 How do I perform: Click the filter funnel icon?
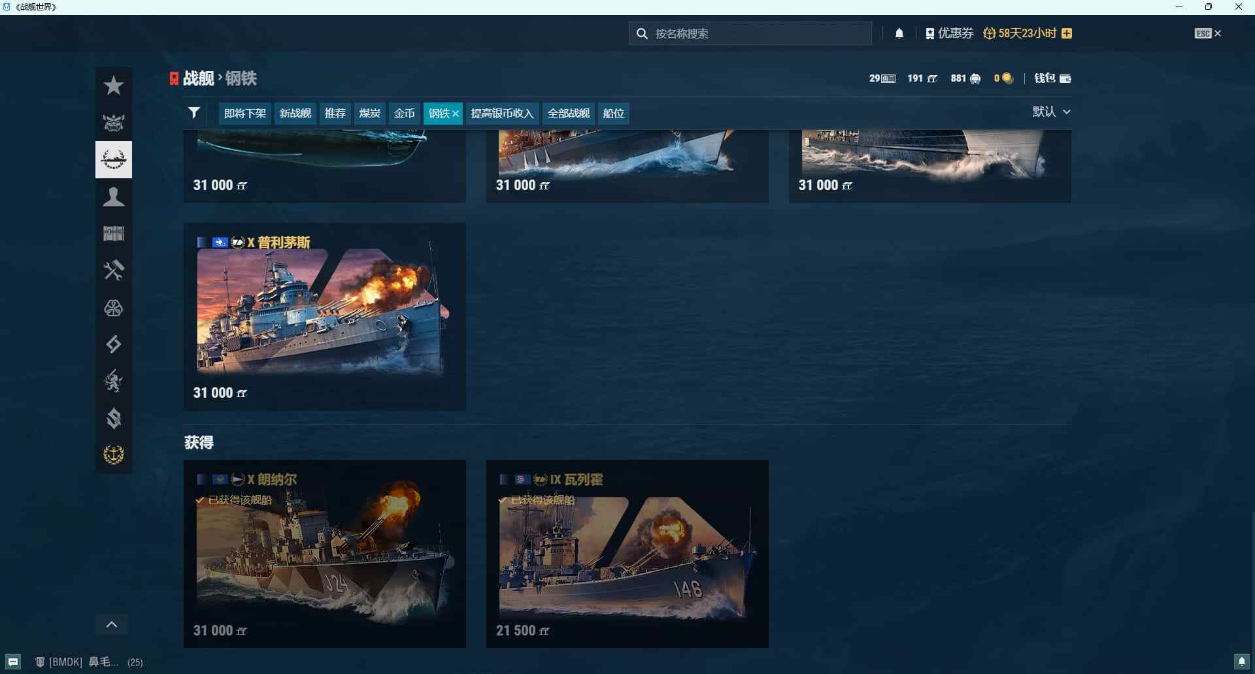click(194, 113)
